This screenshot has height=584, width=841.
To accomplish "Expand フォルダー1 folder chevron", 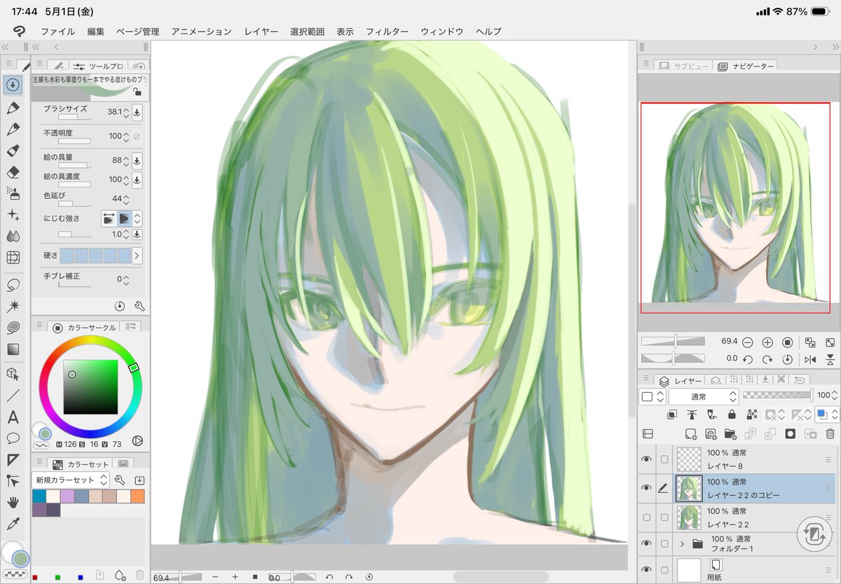I will point(682,543).
